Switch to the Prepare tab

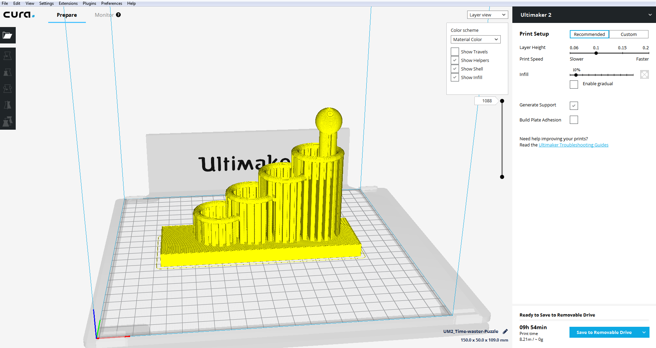67,15
